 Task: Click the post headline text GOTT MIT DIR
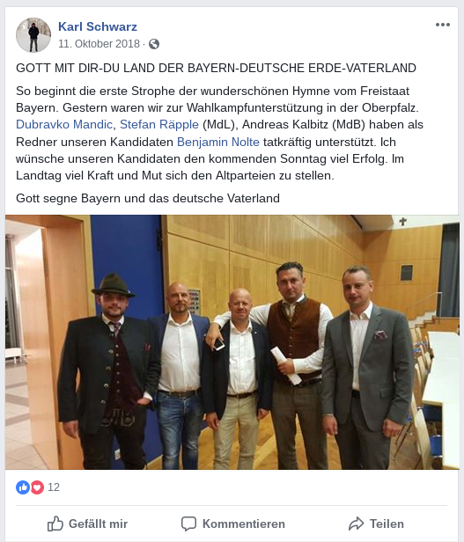[x=216, y=68]
